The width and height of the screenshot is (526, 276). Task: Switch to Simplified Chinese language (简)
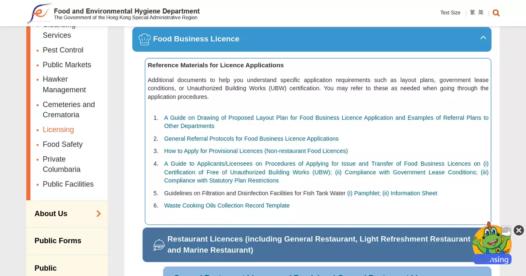[x=481, y=13]
